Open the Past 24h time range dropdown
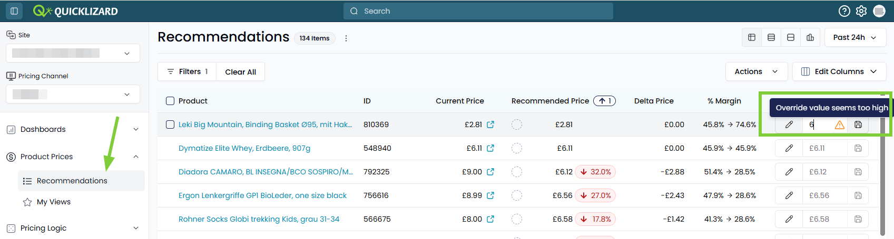Viewport: 894px width, 239px height. coord(855,37)
